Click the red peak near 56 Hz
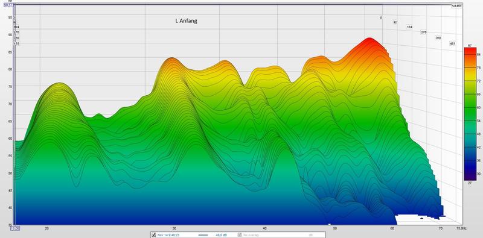The height and width of the screenshot is (238, 483). [369, 40]
